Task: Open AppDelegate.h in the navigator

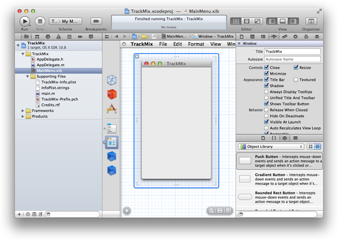Action: [x=50, y=59]
